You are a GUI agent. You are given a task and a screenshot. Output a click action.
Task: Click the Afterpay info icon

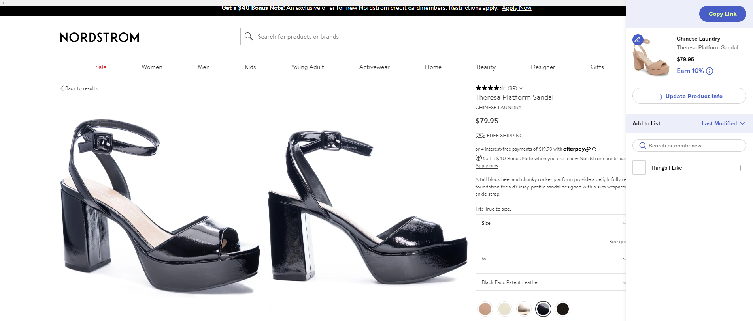click(594, 149)
